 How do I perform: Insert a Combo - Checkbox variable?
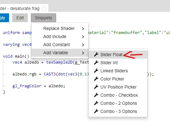coord(118,95)
